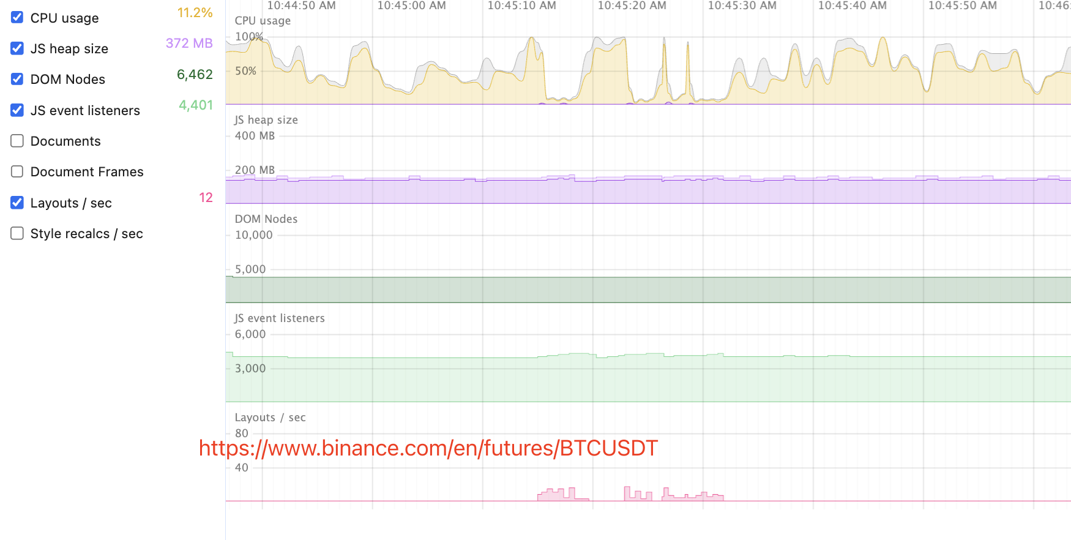This screenshot has width=1071, height=540.
Task: Click the 50% CPU axis label
Action: coord(245,71)
